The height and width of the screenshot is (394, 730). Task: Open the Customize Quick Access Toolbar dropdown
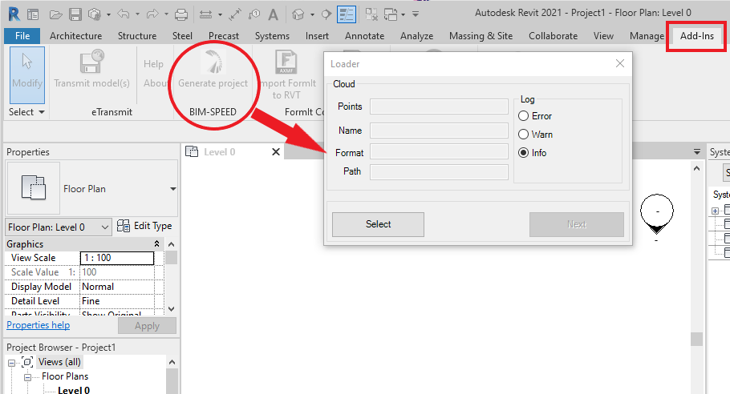pyautogui.click(x=416, y=14)
